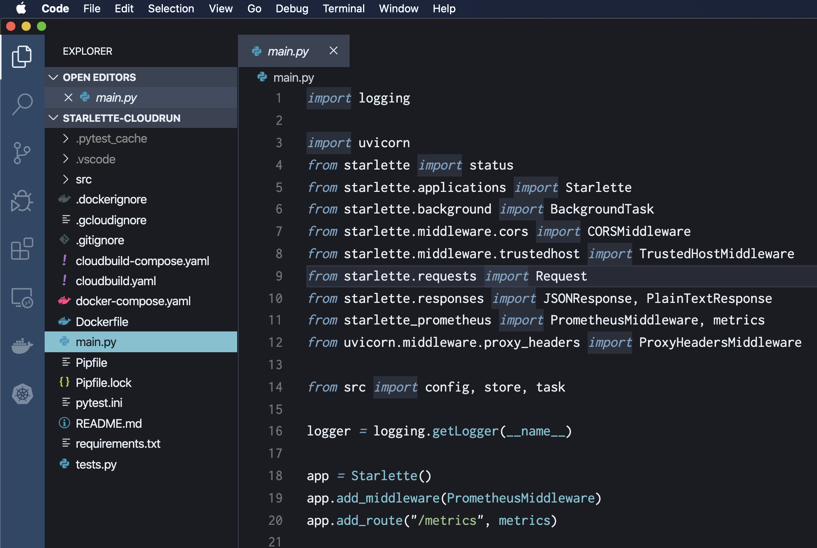Click the git icon beside .gitignore
This screenshot has width=817, height=548.
[x=64, y=240]
